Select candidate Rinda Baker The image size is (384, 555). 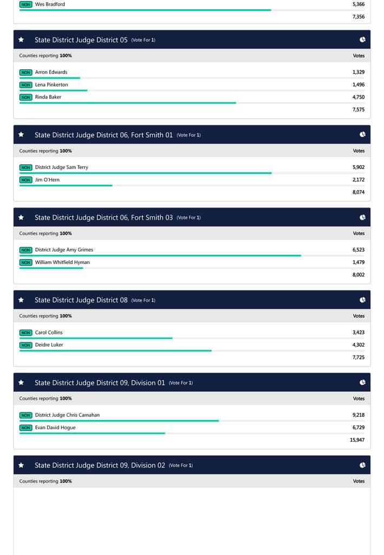click(x=48, y=97)
